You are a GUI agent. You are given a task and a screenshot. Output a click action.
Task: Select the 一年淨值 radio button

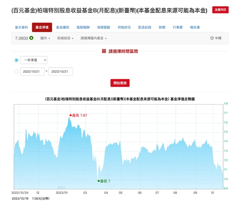(16, 60)
